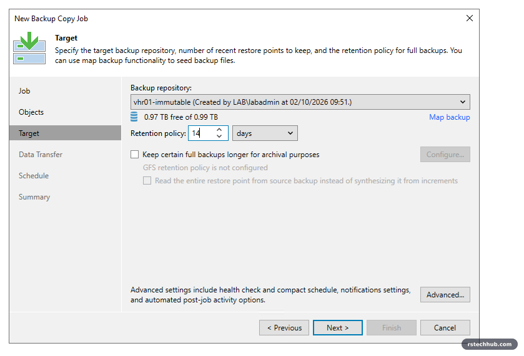This screenshot has width=524, height=356.
Task: Open GFS Configure settings
Action: 445,155
